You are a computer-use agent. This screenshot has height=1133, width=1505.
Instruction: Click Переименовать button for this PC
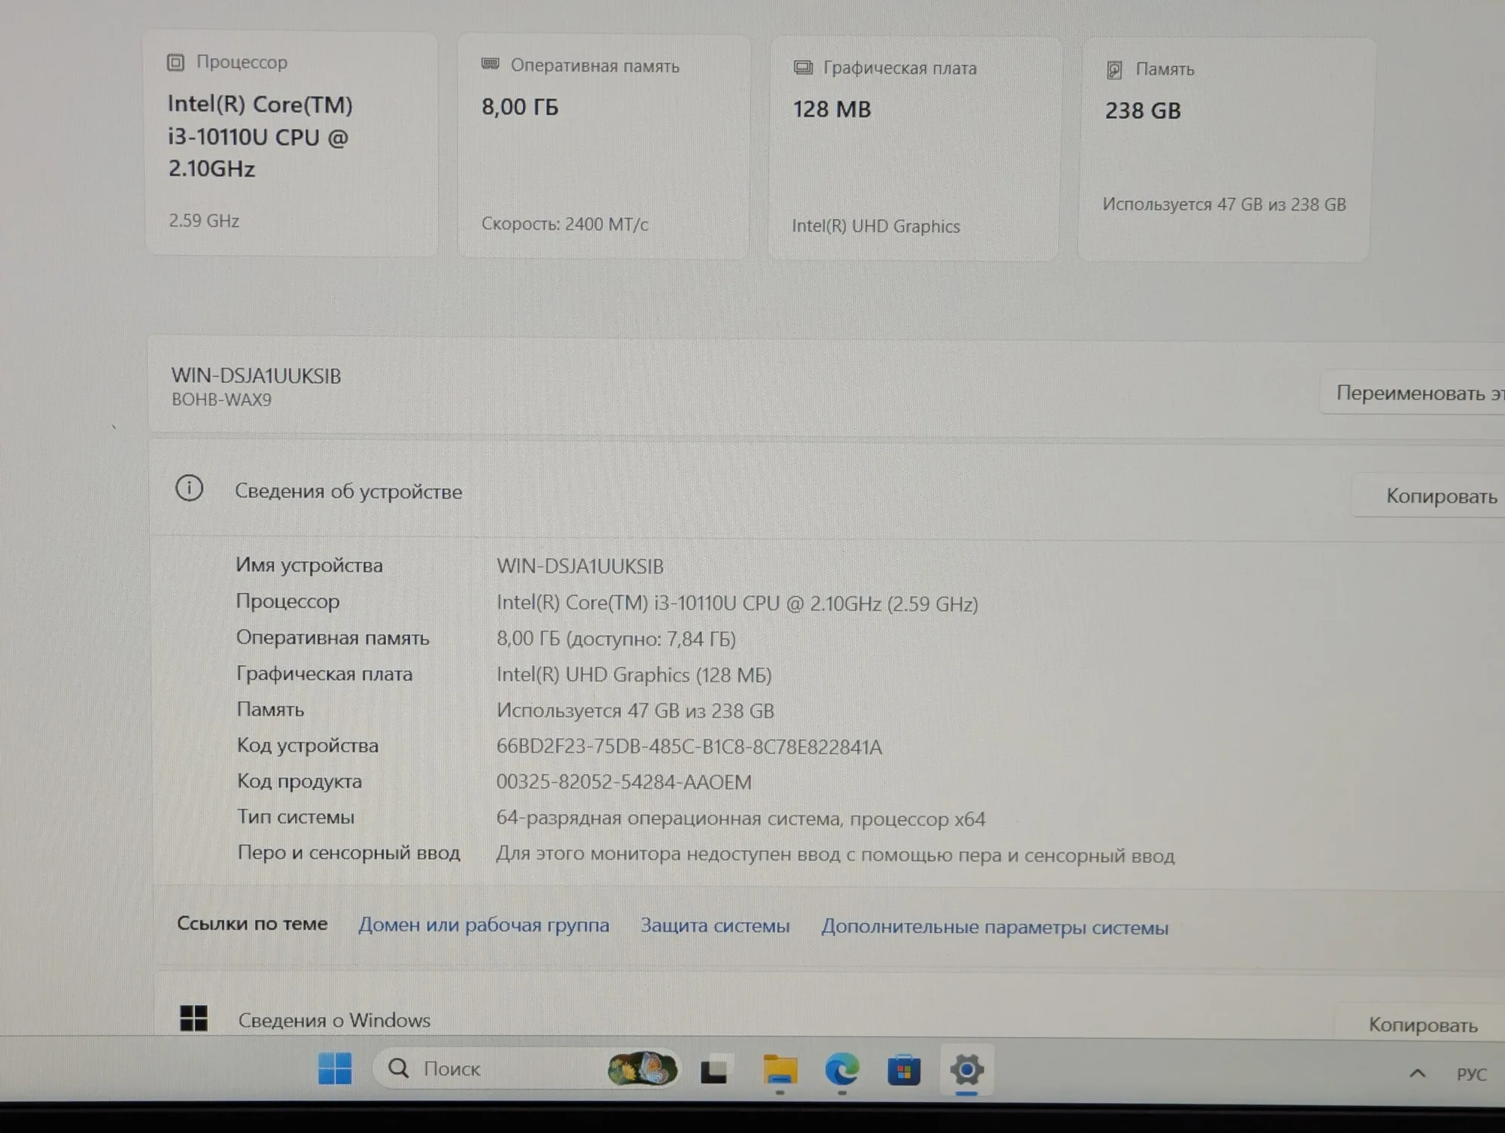[x=1413, y=393]
